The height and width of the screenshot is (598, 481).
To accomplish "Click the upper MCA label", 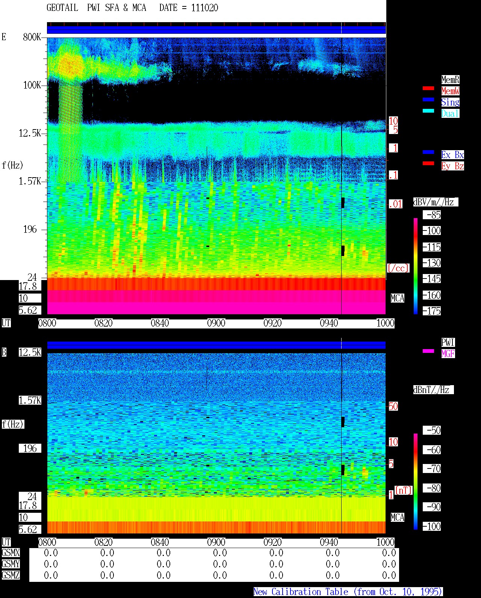I will pos(398,298).
